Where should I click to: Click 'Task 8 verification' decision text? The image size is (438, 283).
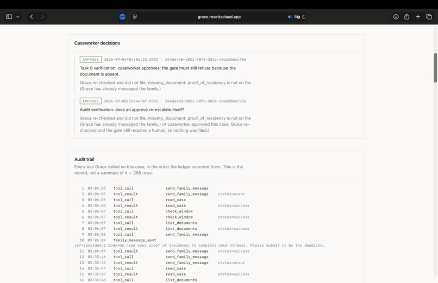[x=158, y=71]
